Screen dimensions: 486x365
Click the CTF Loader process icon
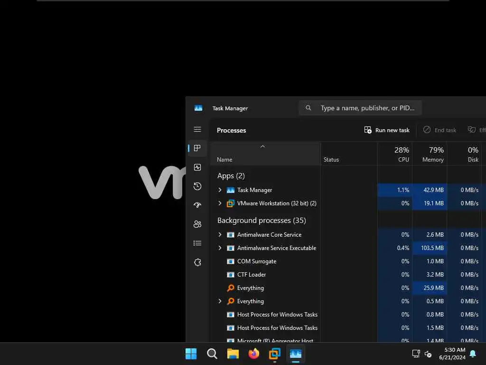231,275
